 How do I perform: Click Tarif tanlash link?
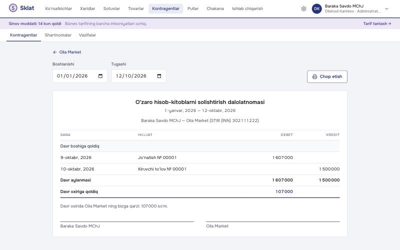(377, 23)
